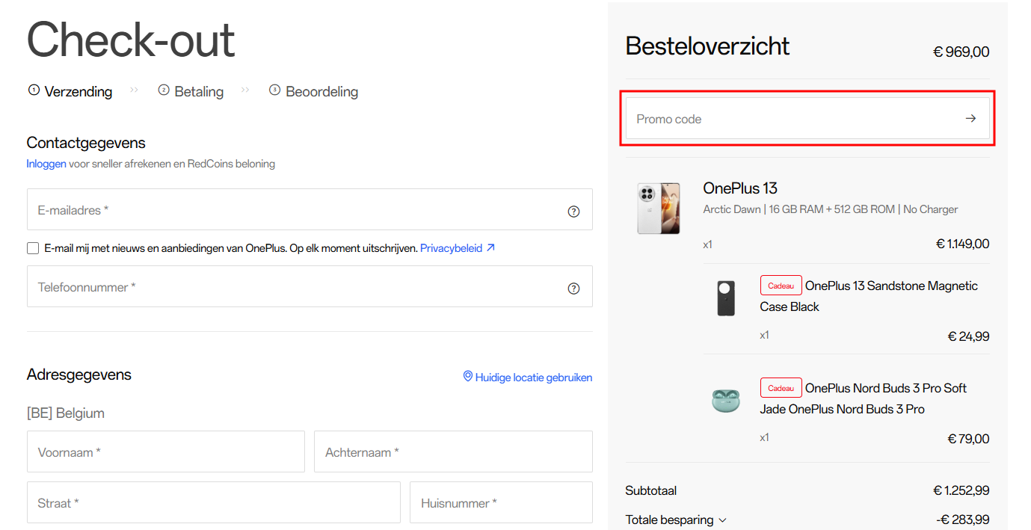This screenshot has height=530, width=1031.
Task: Click the € 969,00 order total
Action: [x=961, y=52]
